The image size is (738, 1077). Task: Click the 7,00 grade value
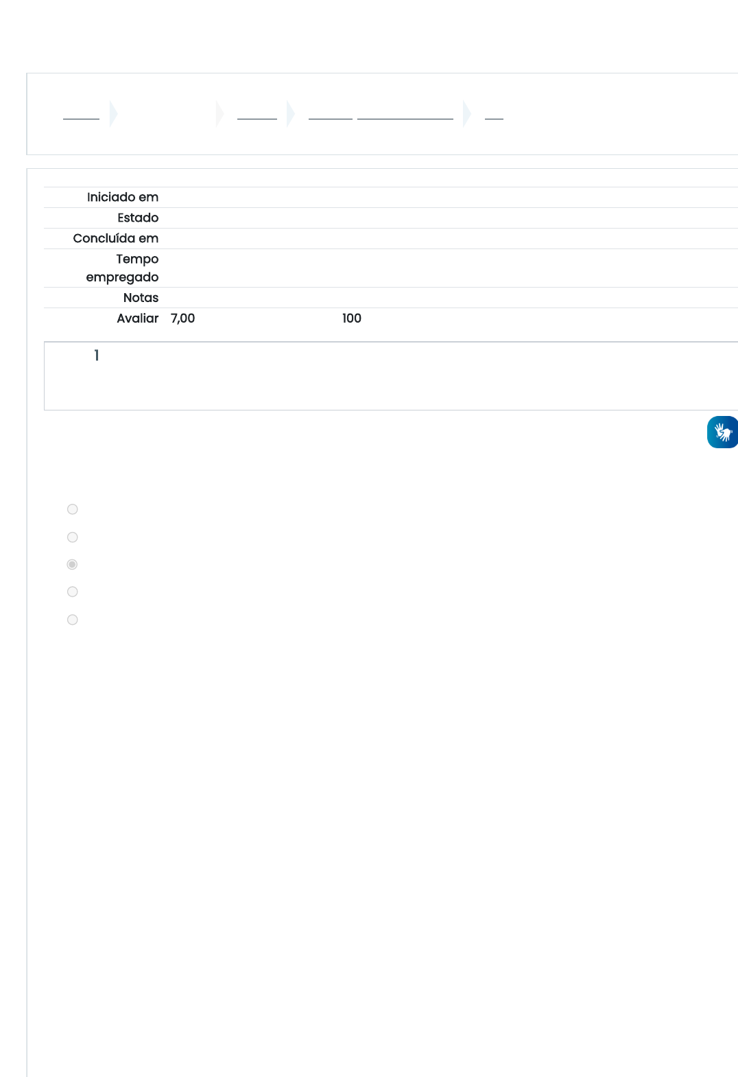point(182,319)
